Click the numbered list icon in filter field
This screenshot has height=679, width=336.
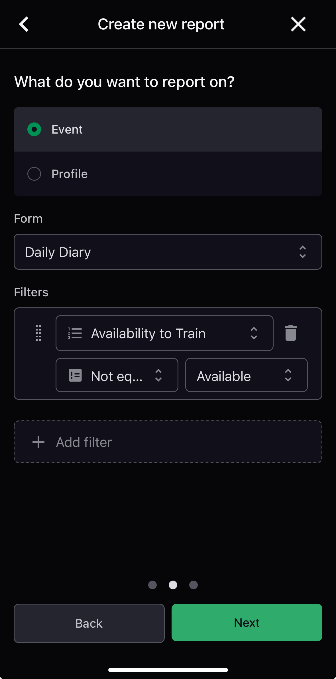[75, 333]
